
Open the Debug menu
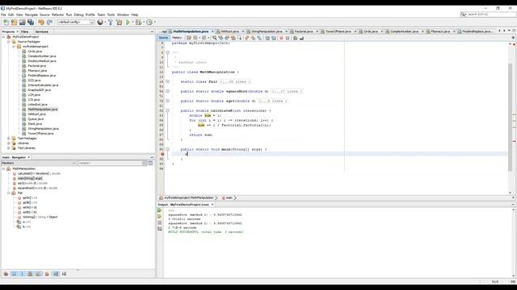click(78, 14)
